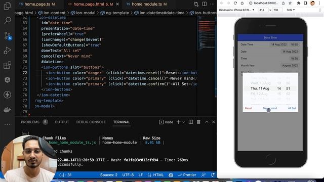Open the 74% zoom dropdown
The width and height of the screenshot is (324, 182).
291,10
